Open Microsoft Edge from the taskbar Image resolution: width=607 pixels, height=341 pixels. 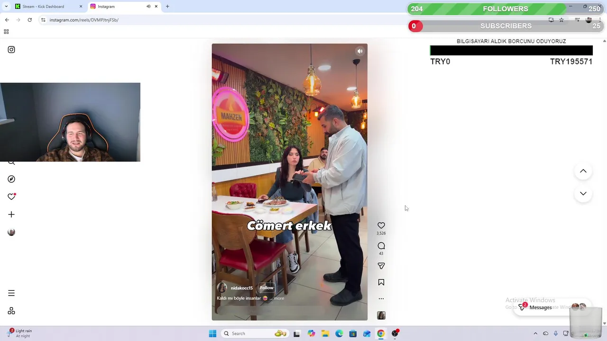[x=339, y=333]
